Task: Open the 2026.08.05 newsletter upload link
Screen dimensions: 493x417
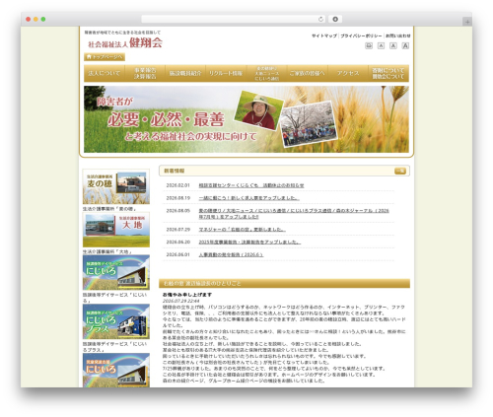Action: 294,214
